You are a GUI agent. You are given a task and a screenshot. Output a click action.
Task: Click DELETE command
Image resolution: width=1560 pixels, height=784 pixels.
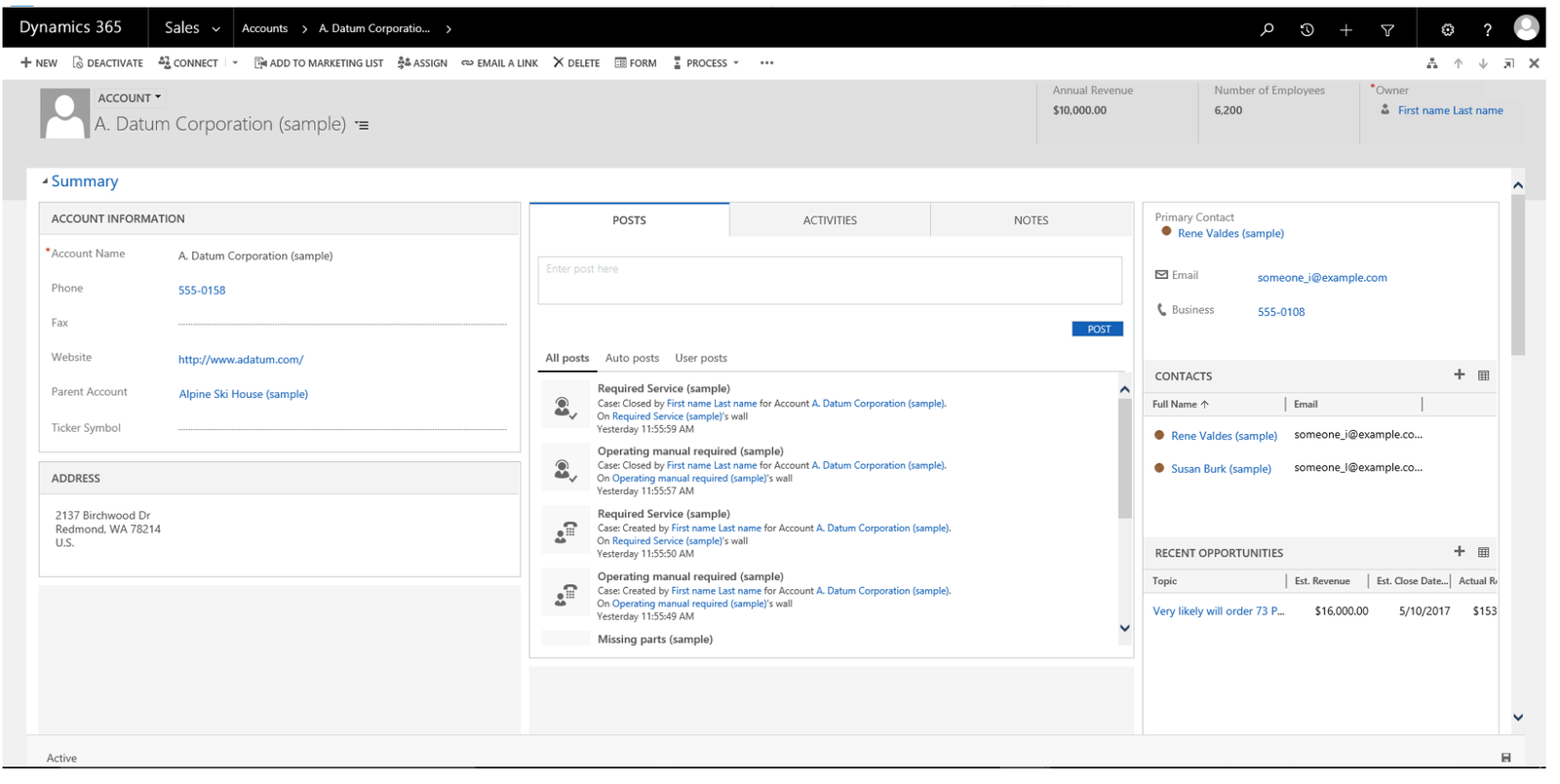click(x=576, y=63)
